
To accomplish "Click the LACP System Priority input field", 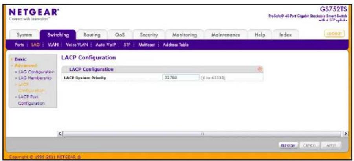I will point(181,78).
